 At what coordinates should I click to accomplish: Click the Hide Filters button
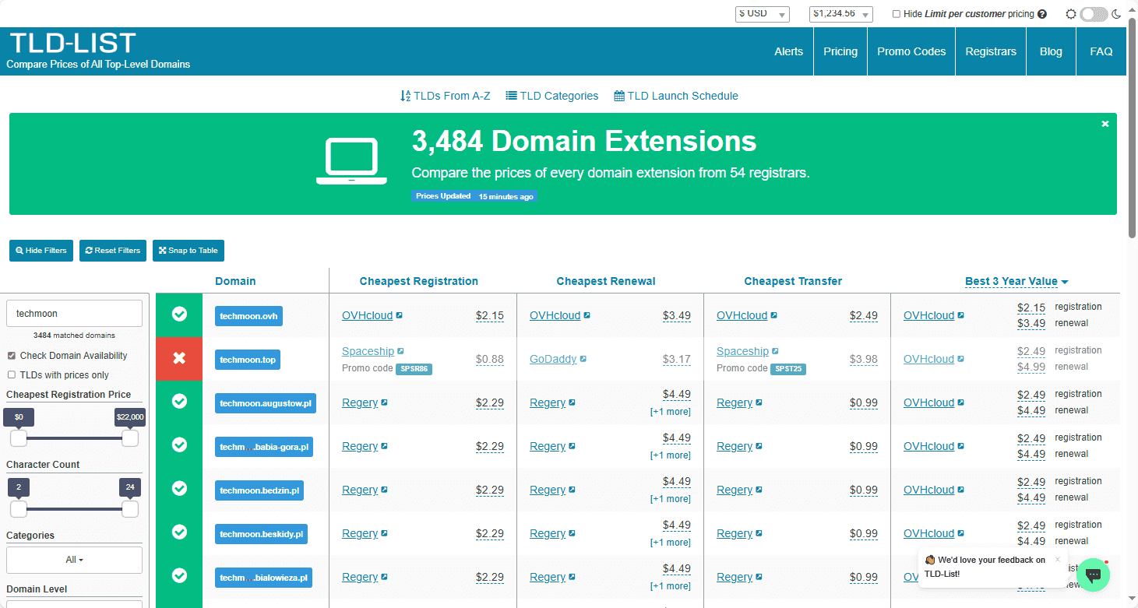pos(41,251)
